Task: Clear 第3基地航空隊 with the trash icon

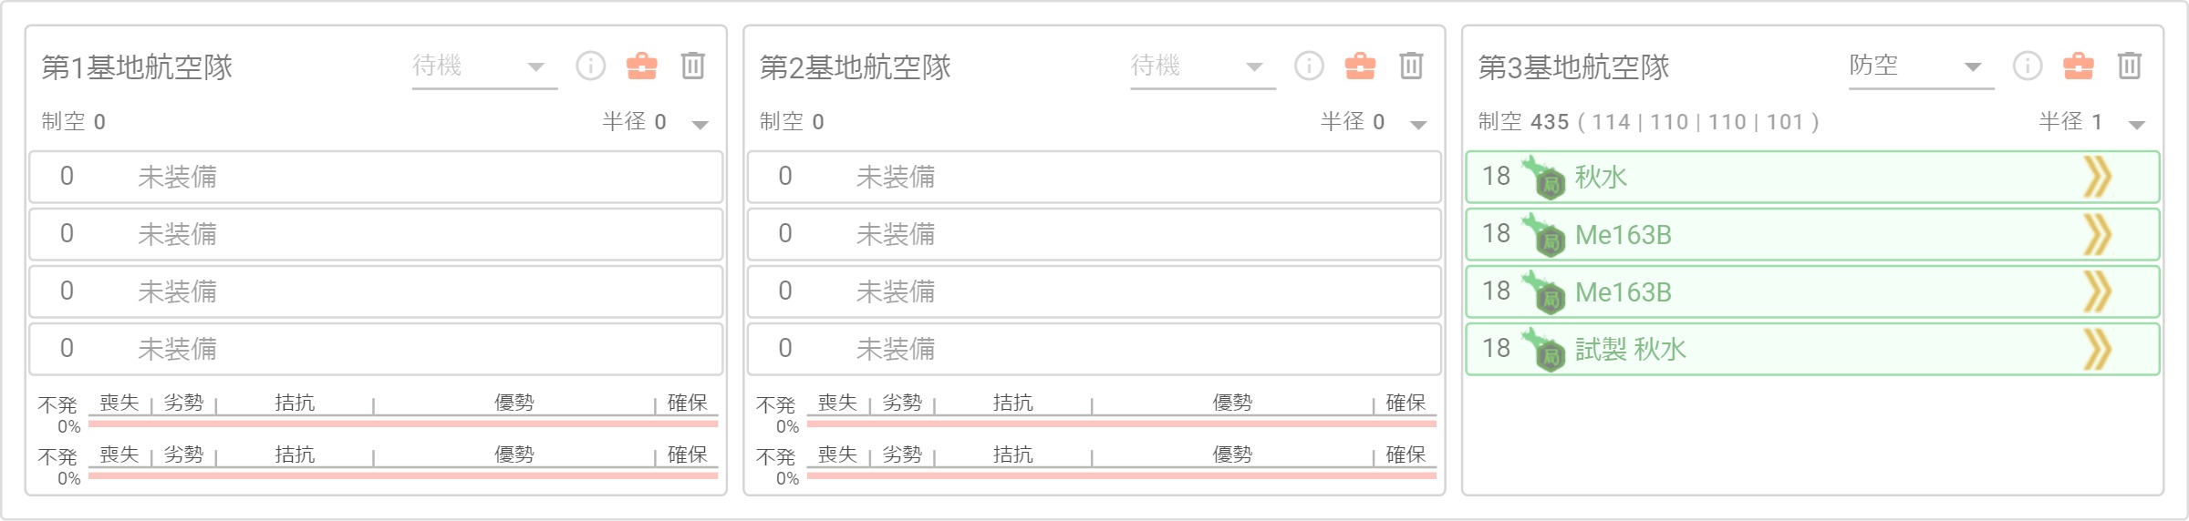Action: pos(2130,66)
